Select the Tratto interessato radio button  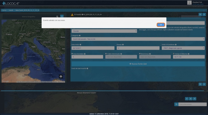coord(106,54)
